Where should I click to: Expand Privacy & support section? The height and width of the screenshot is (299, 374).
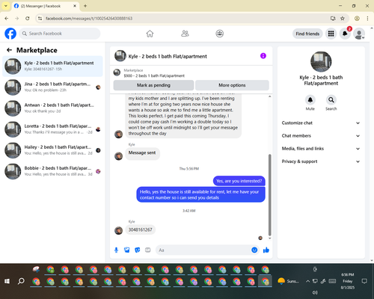tap(321, 161)
